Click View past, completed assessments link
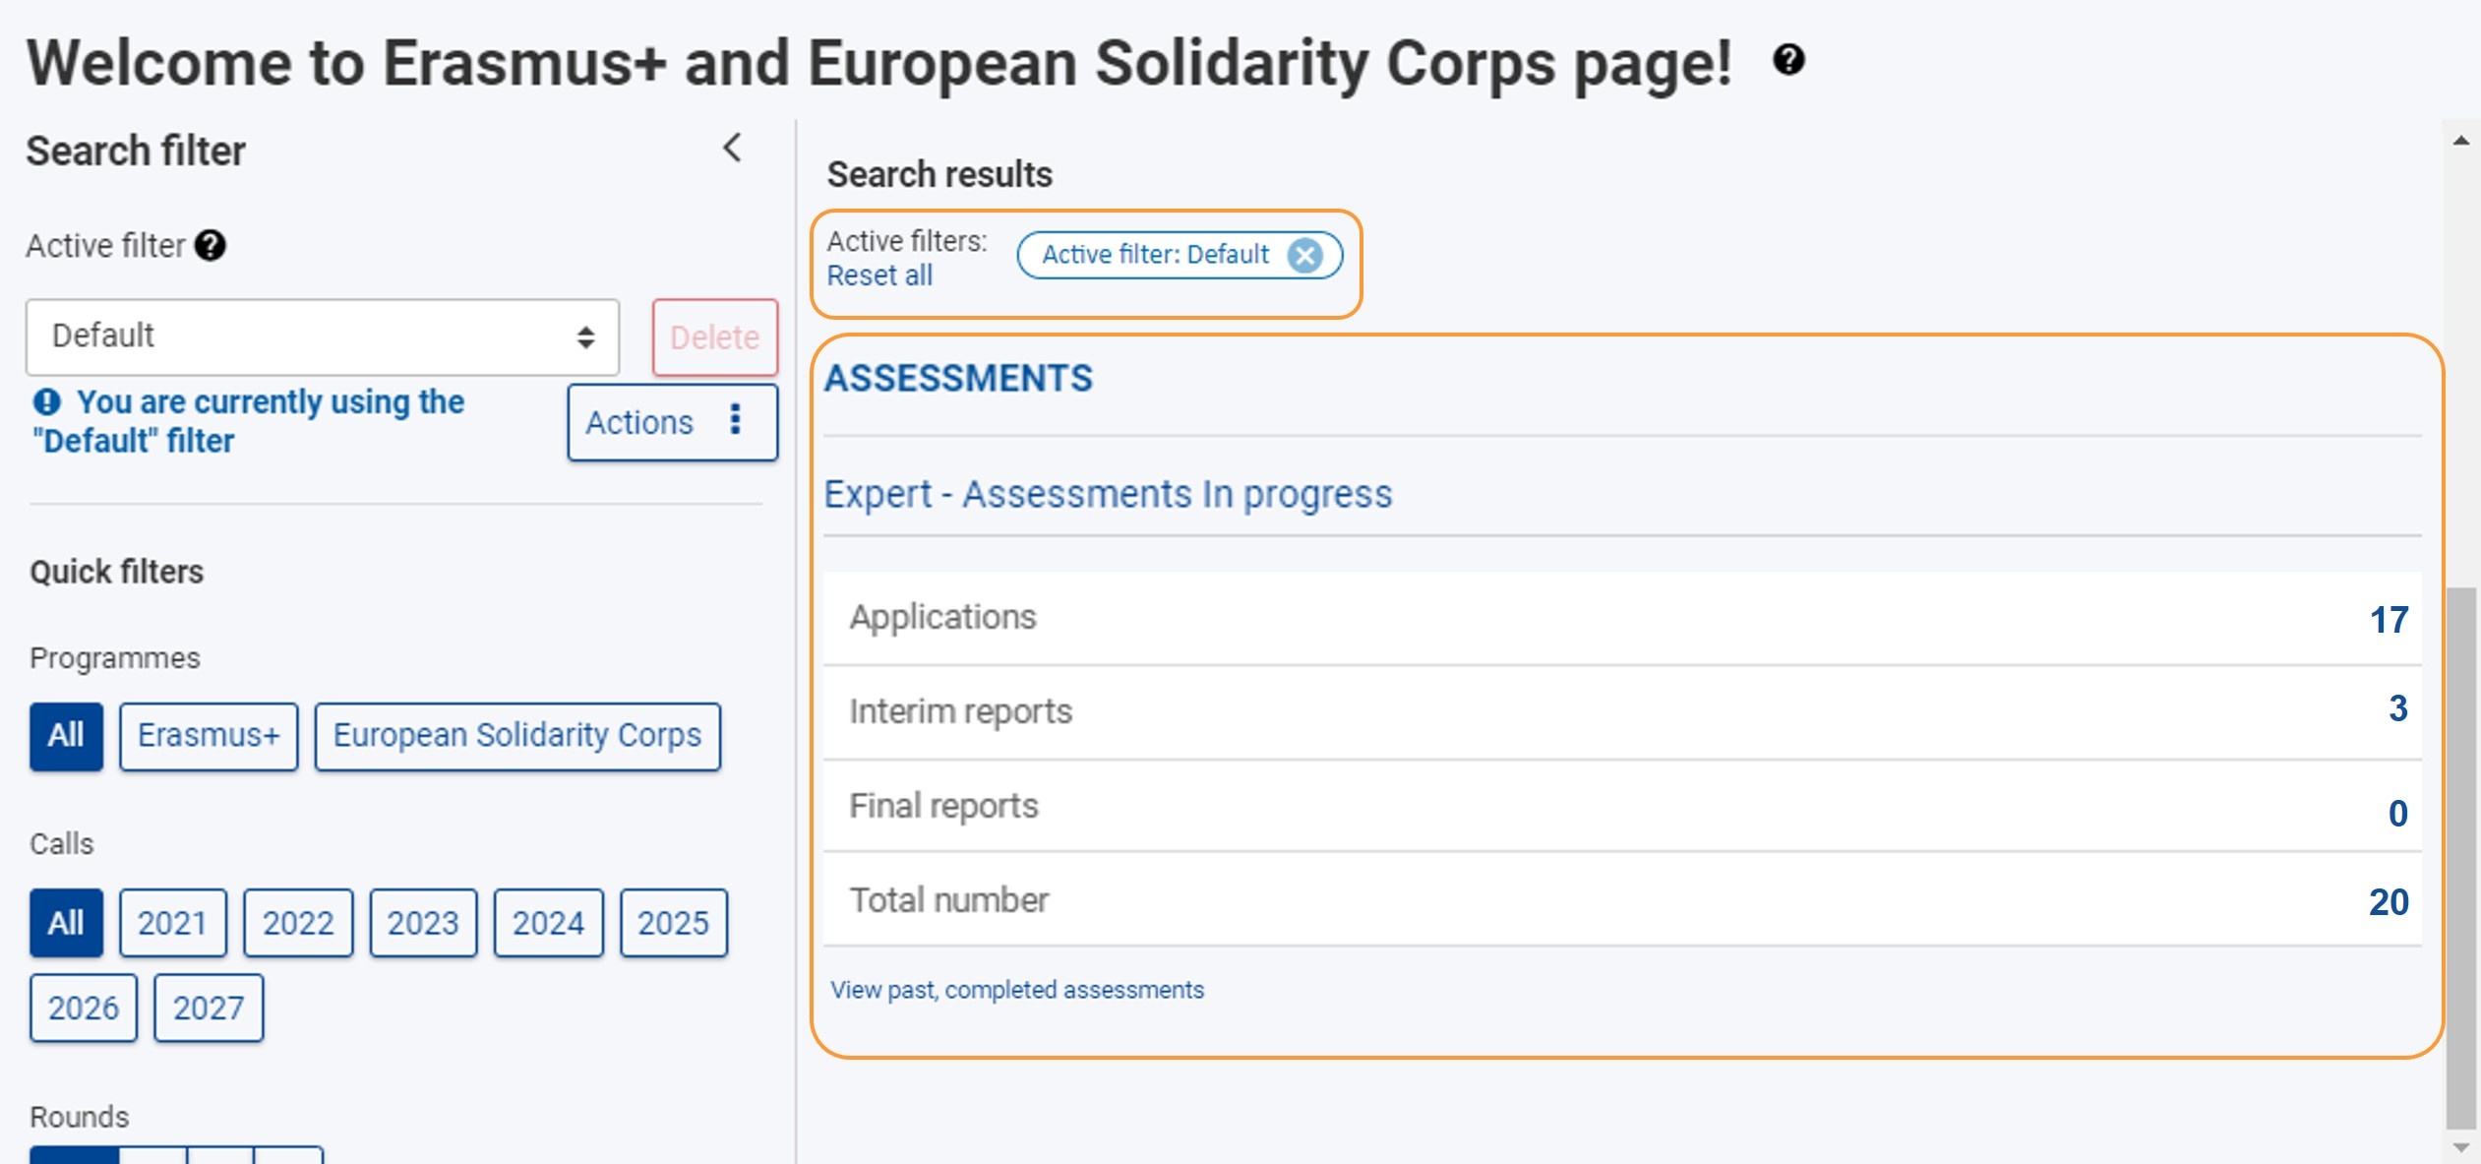This screenshot has height=1164, width=2481. tap(1017, 989)
